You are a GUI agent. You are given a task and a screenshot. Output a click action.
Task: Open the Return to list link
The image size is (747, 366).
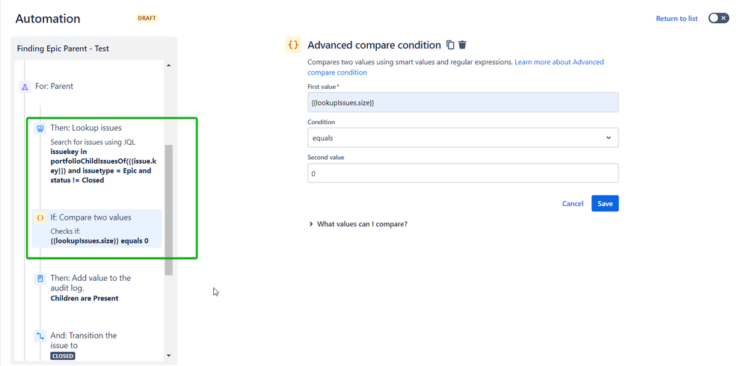[x=677, y=19]
